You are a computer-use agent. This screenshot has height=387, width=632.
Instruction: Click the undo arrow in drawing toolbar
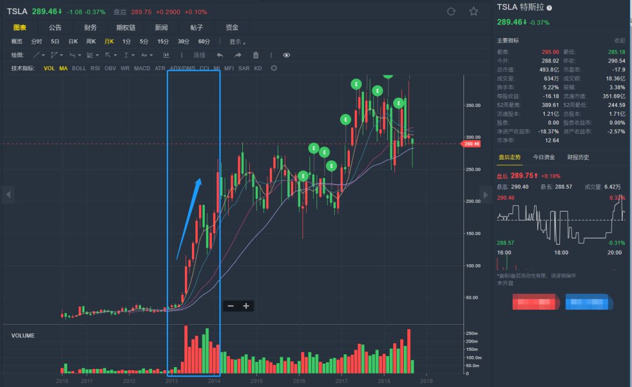coord(220,55)
